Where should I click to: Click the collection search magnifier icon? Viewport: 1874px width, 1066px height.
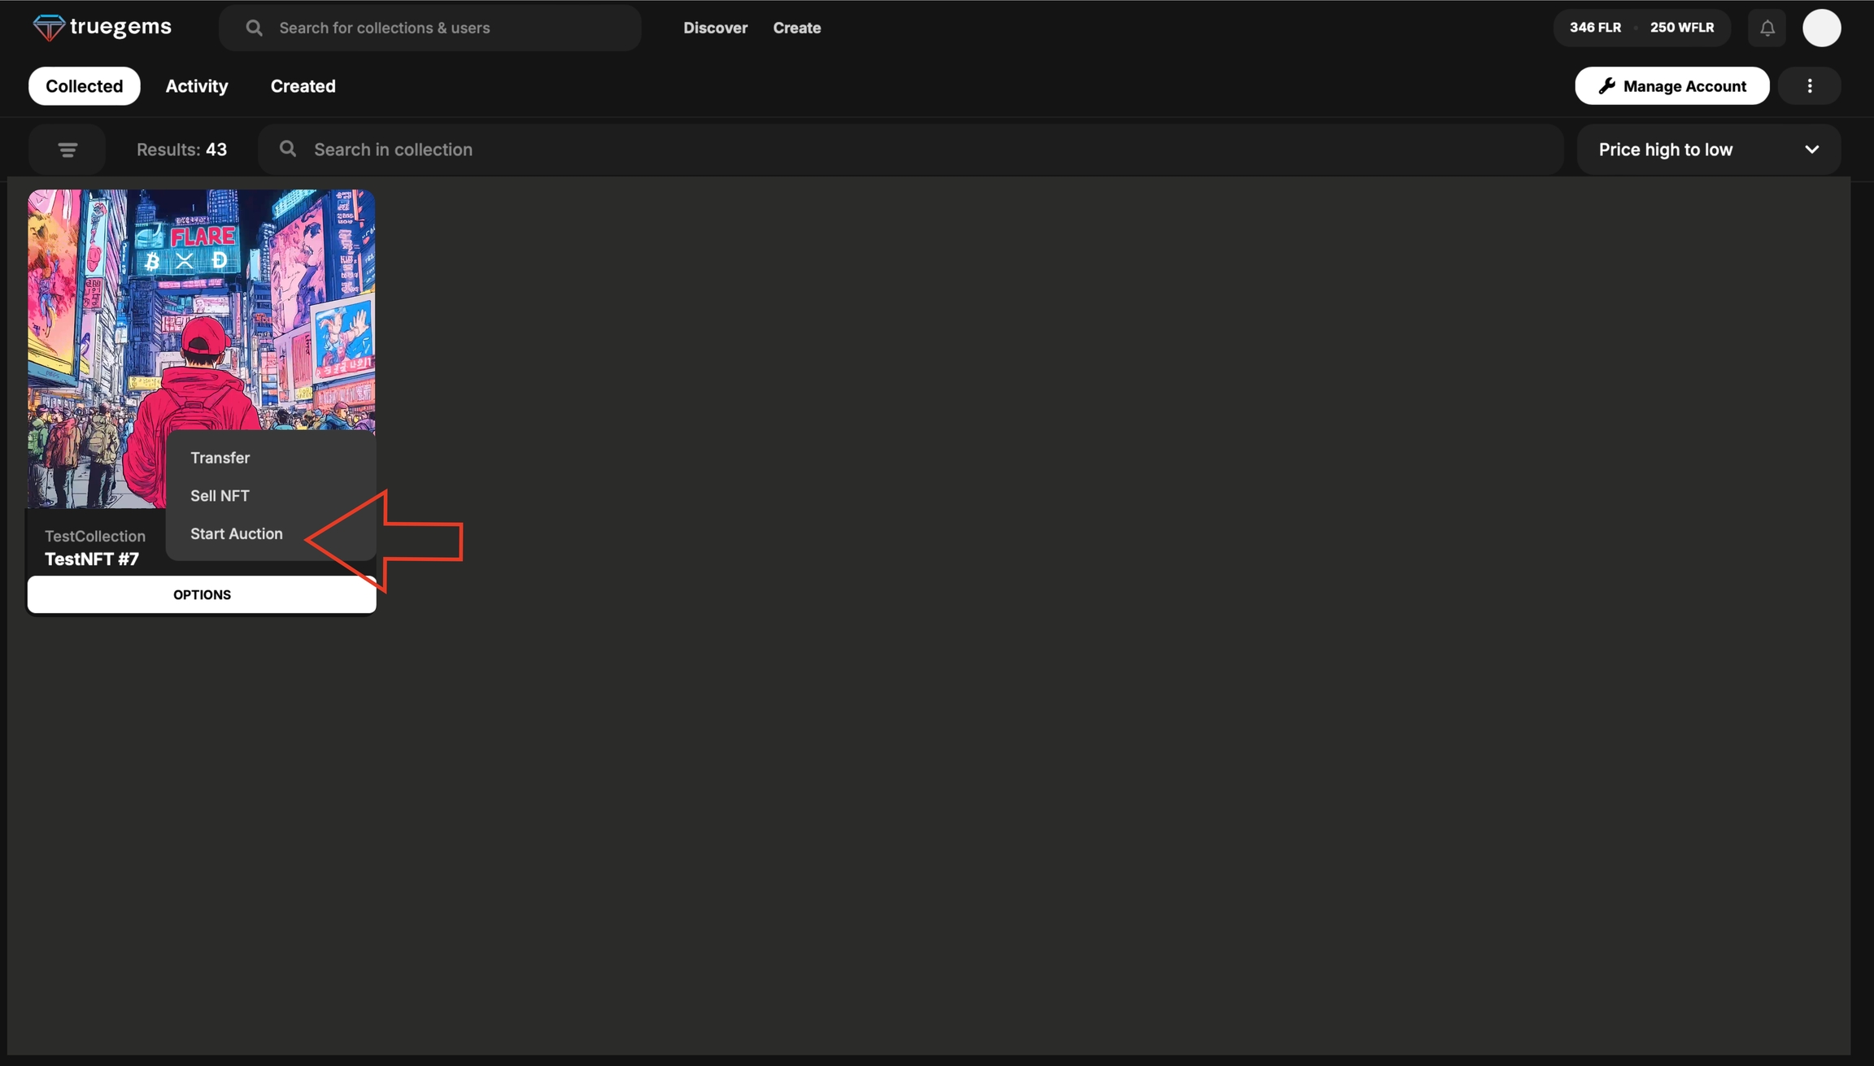pos(288,150)
